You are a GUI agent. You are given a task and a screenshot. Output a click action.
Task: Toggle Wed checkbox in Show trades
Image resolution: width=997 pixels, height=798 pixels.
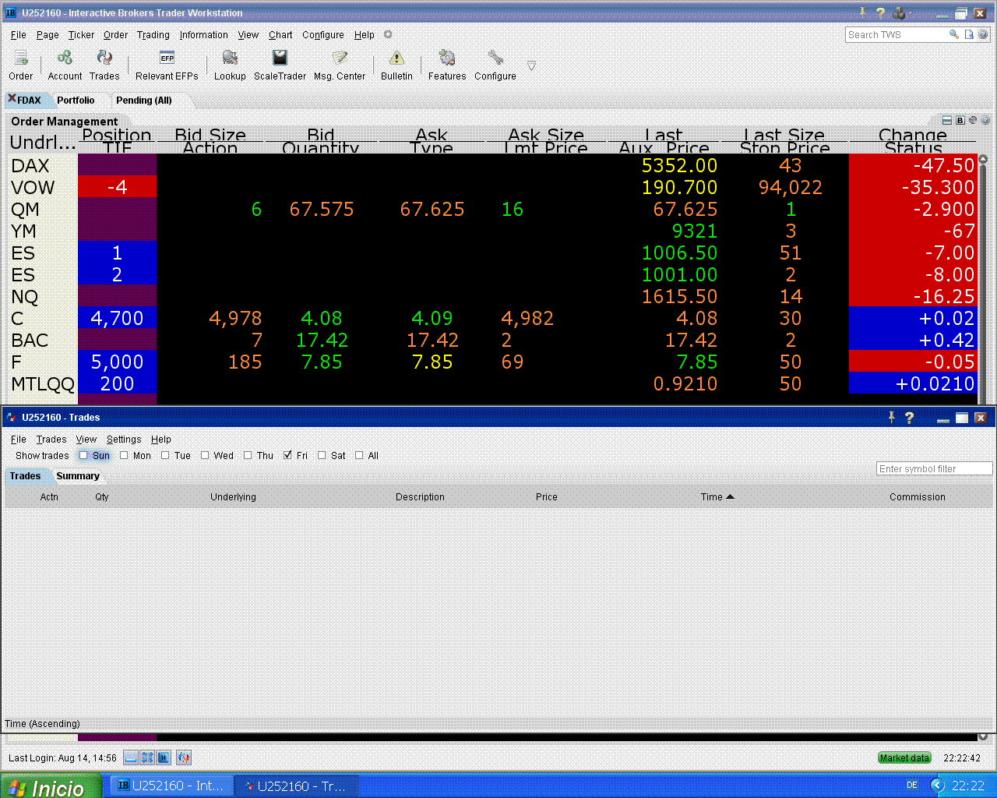[205, 455]
